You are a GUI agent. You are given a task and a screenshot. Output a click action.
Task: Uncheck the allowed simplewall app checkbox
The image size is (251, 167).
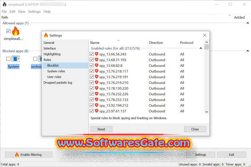(x=8, y=31)
